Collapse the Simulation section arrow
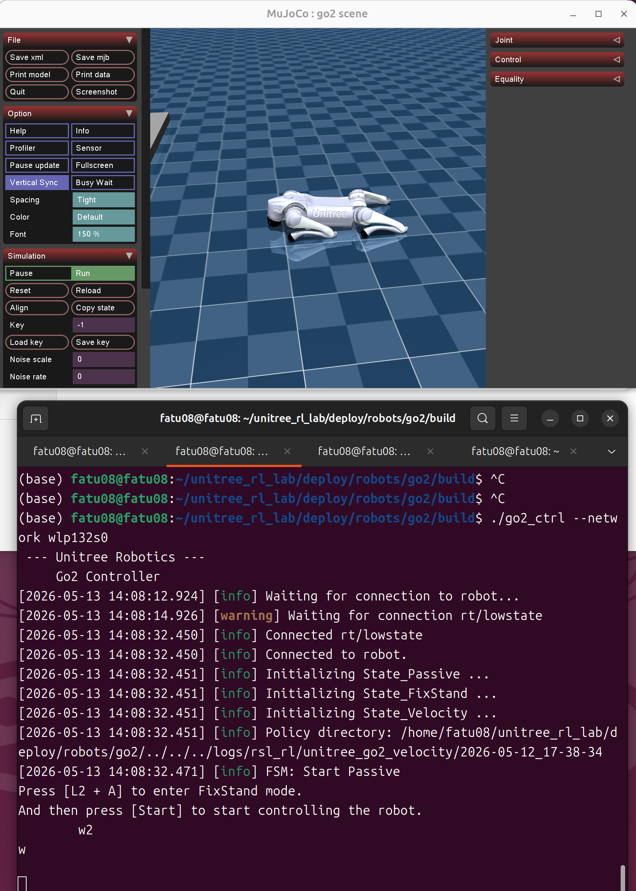 click(129, 256)
